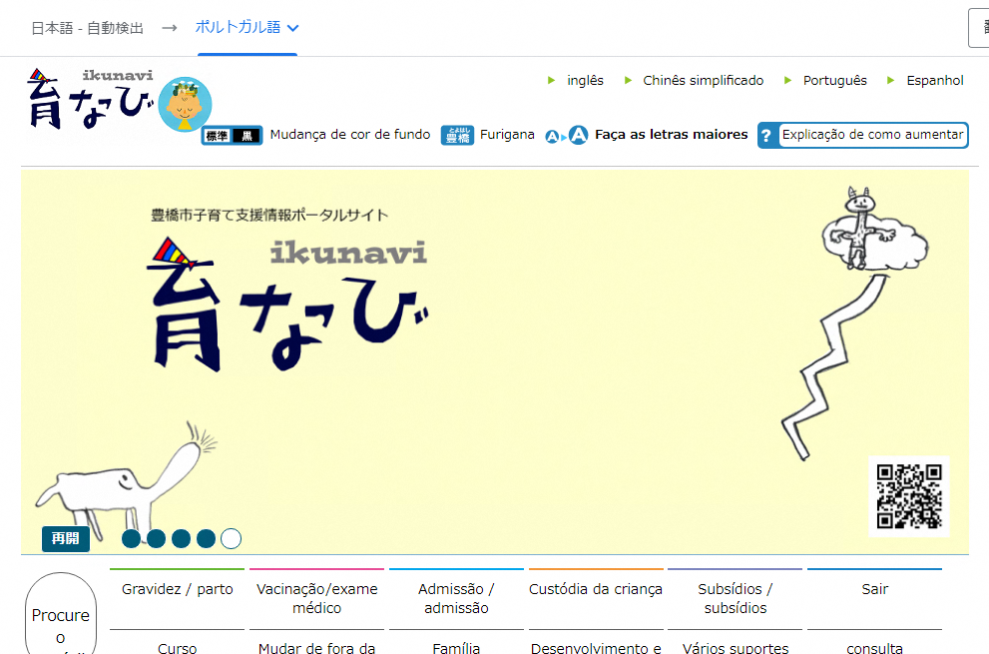Viewport: 989px width, 654px height.
Task: Select the first slideshow dot
Action: coord(132,539)
